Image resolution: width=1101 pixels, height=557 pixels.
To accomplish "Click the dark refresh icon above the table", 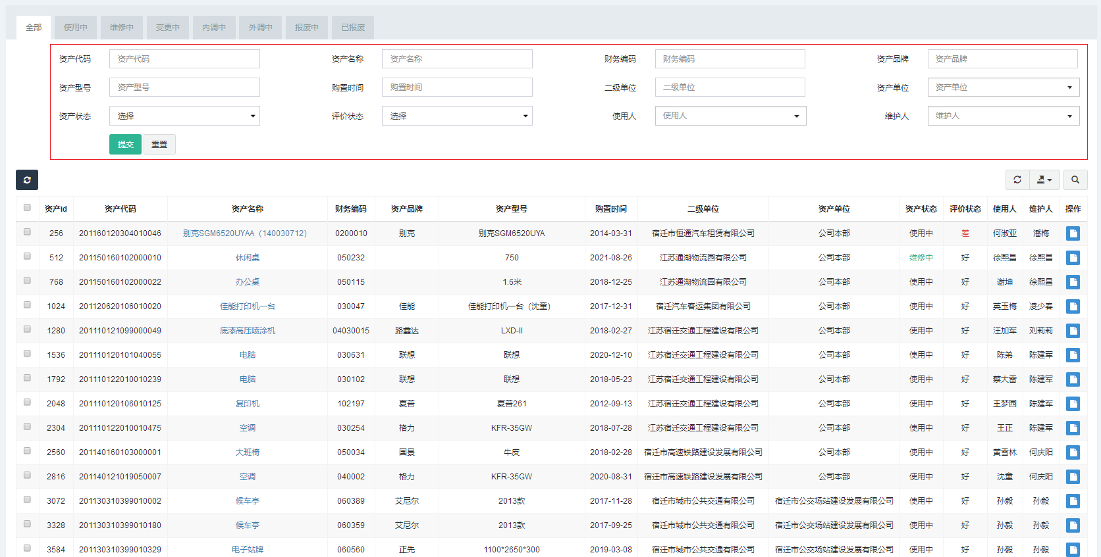I will (x=27, y=180).
